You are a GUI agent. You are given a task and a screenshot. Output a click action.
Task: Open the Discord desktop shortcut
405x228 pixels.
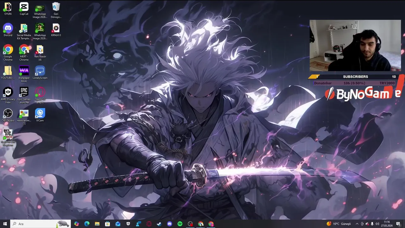(x=8, y=30)
